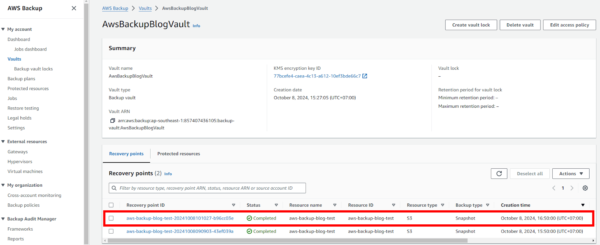600x245 pixels.
Task: Open the Actions dropdown
Action: 571,174
